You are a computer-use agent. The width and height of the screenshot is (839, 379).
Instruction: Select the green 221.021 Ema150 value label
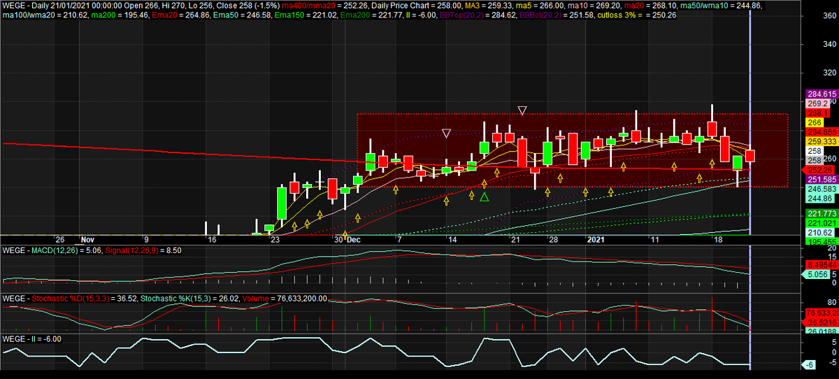coord(822,222)
